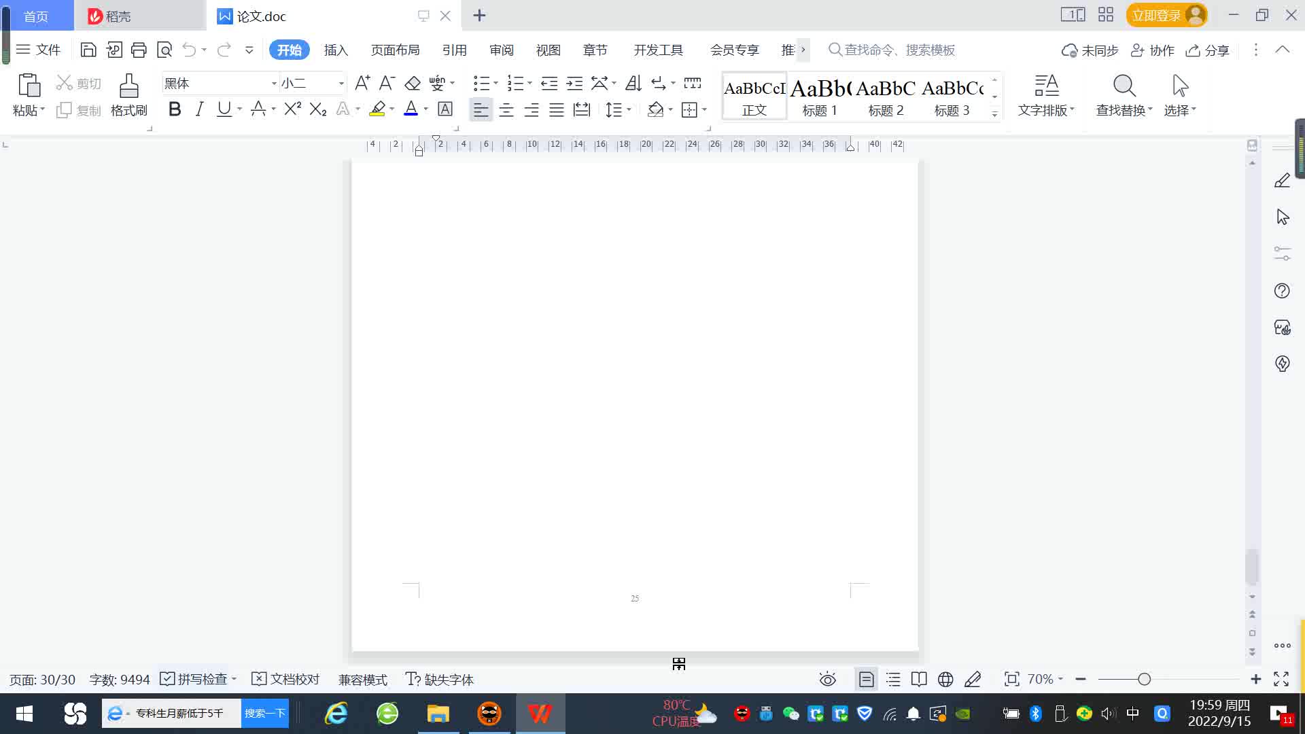
Task: Click 拼写检查 in status bar
Action: tap(197, 679)
